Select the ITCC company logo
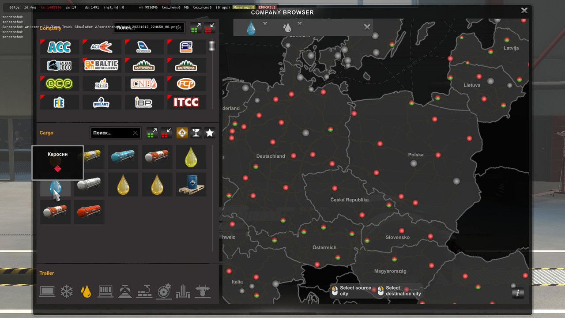This screenshot has width=565, height=318. [187, 102]
